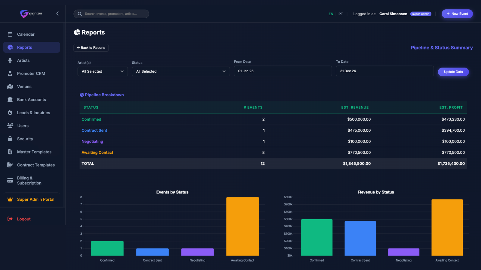Screen dimensions: 481x270
Task: Click the Contract Sent status label
Action: pyautogui.click(x=94, y=130)
